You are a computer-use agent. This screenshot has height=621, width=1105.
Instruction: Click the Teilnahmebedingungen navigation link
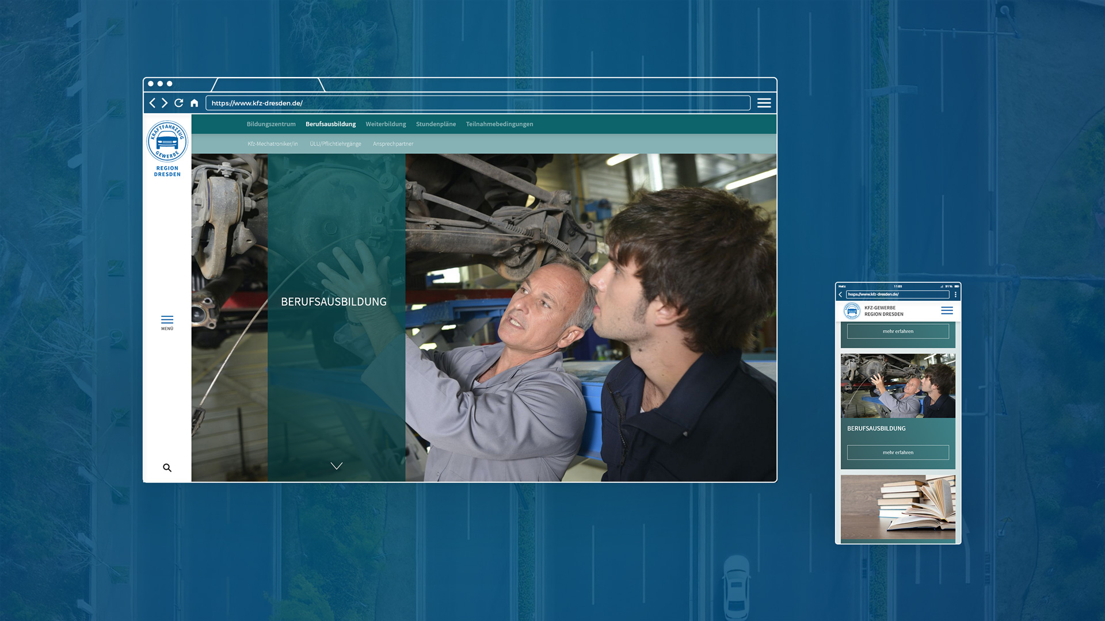[x=499, y=124]
